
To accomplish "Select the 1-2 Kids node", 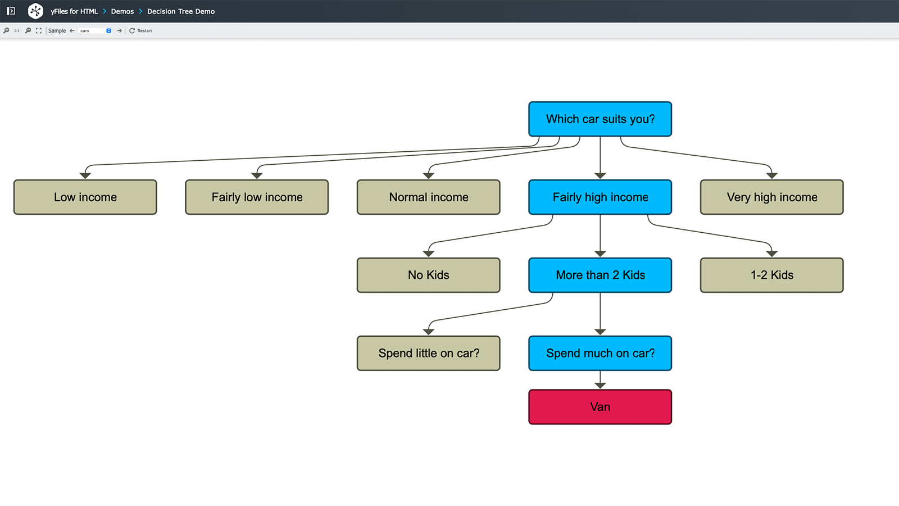I will (771, 275).
